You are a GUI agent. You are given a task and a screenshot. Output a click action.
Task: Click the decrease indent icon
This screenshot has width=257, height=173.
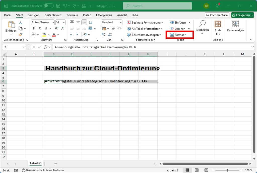72,35
